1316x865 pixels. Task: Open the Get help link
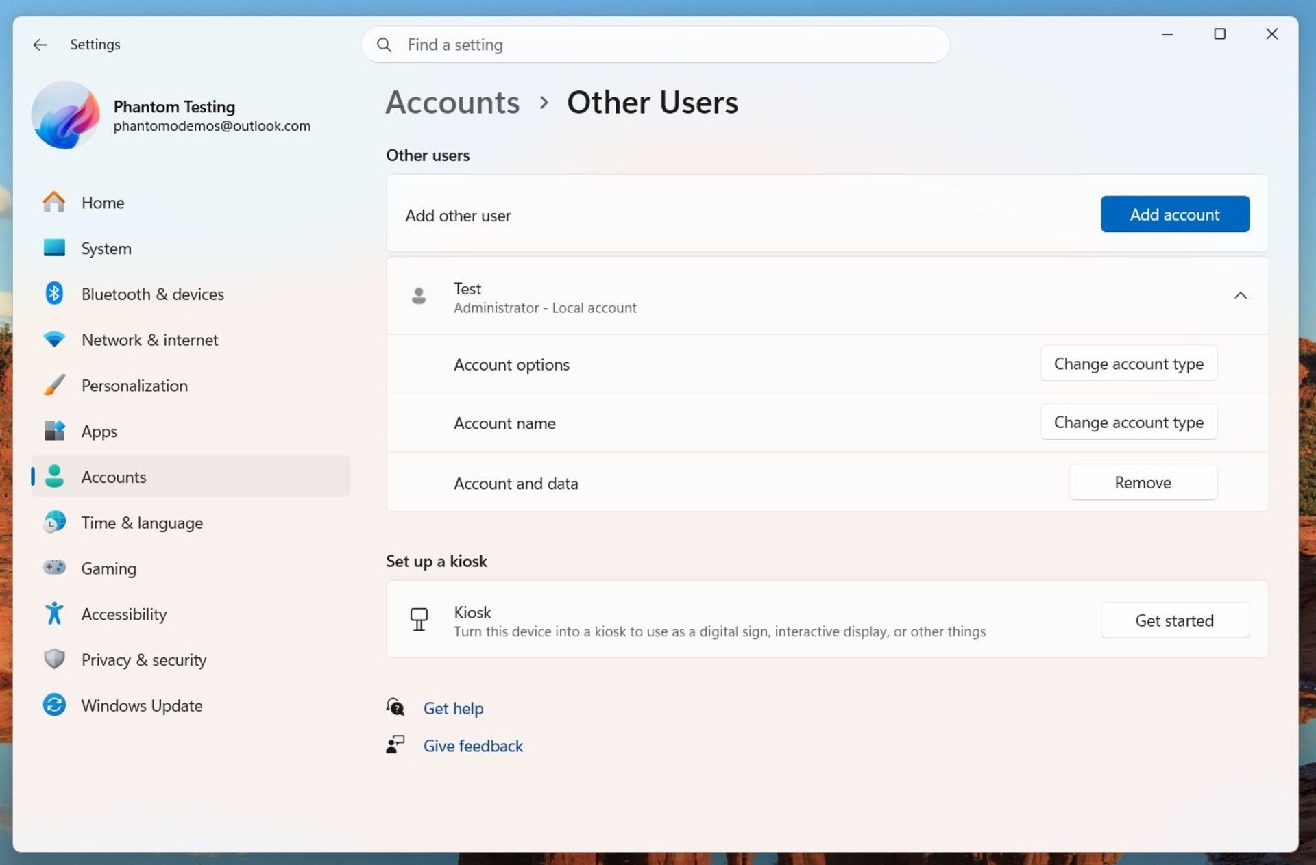click(453, 708)
